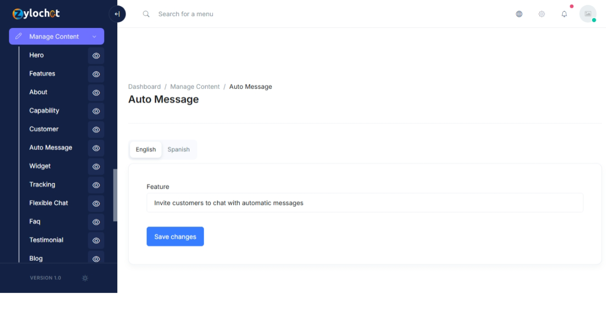Toggle visibility eye for Widget

point(96,167)
